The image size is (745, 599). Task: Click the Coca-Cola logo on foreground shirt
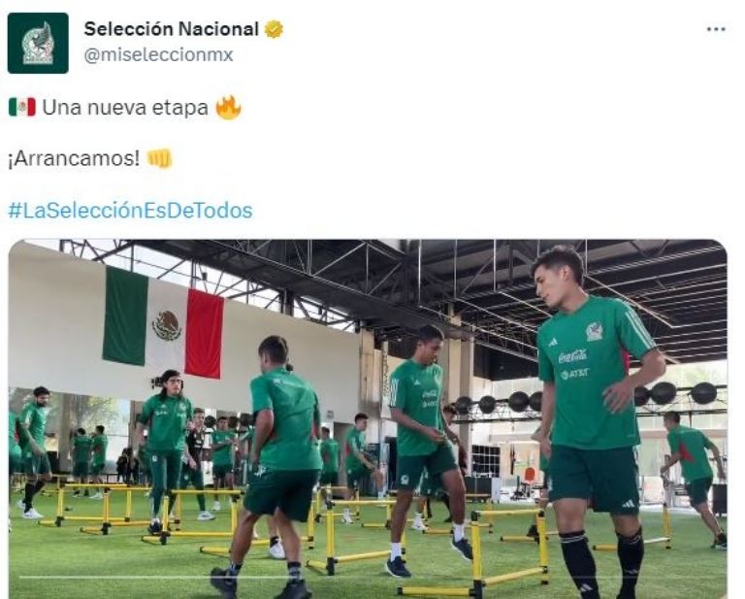[x=572, y=356]
